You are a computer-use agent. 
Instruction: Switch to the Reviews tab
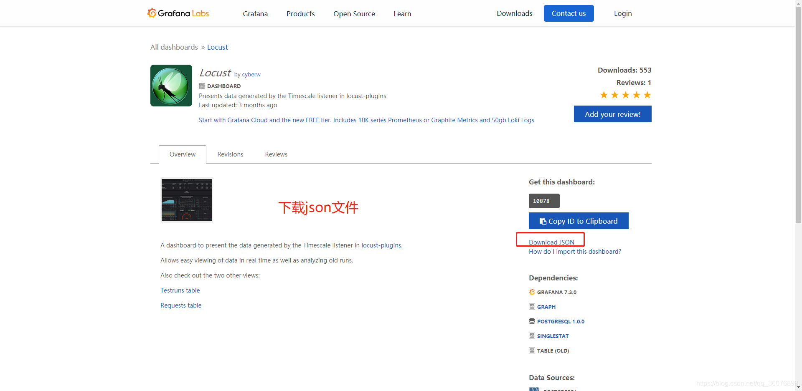click(276, 154)
